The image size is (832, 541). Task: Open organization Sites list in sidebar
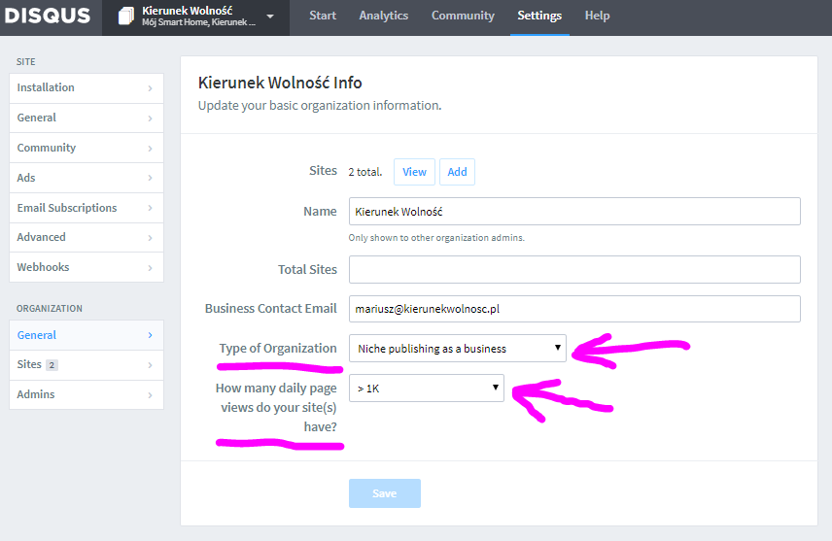click(86, 364)
